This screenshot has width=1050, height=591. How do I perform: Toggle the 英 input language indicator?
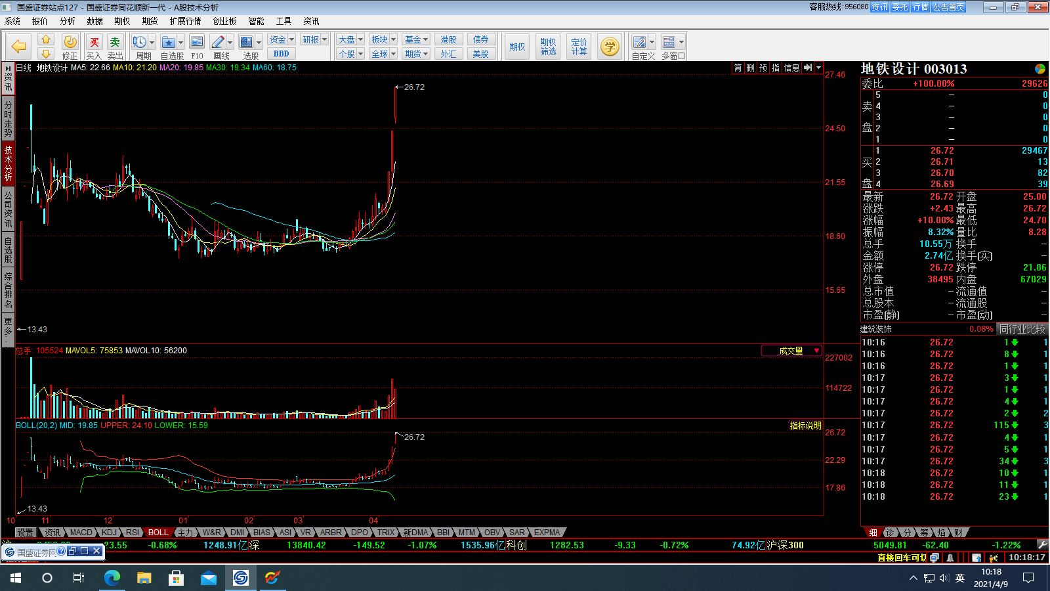click(x=960, y=578)
